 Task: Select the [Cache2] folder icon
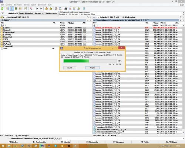point(1,30)
